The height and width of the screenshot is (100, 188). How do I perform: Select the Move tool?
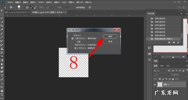(2, 11)
